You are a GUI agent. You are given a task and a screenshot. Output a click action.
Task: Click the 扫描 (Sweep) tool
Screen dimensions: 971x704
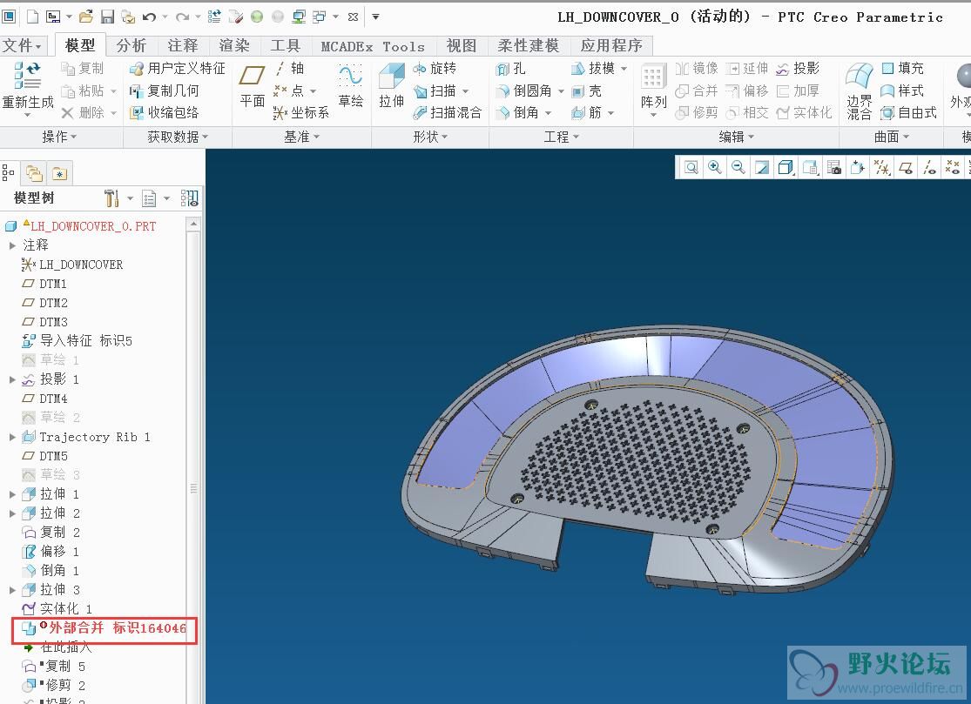[435, 91]
